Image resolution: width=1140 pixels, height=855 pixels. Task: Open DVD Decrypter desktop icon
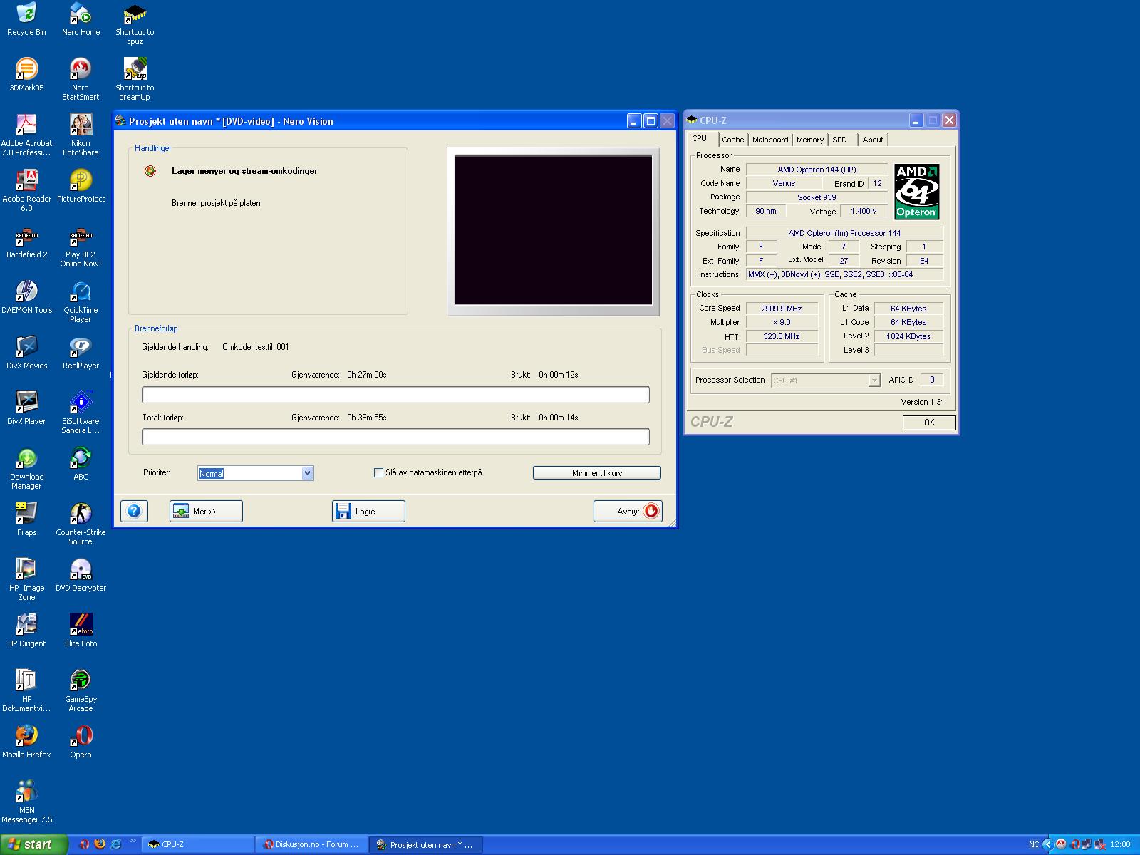coord(81,575)
